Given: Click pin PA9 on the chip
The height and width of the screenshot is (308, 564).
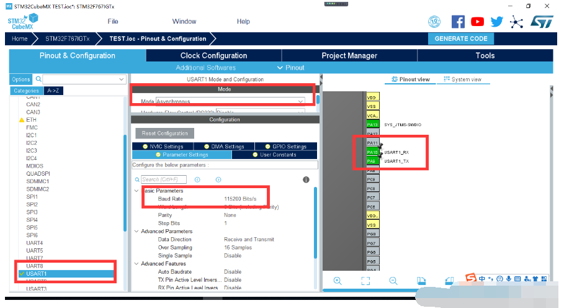Looking at the screenshot, I should 372,161.
